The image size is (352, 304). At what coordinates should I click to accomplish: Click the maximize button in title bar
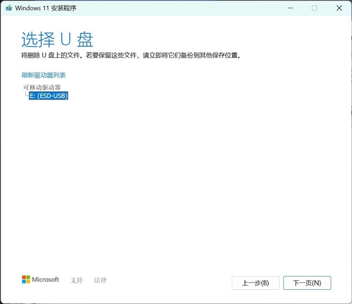coord(314,8)
